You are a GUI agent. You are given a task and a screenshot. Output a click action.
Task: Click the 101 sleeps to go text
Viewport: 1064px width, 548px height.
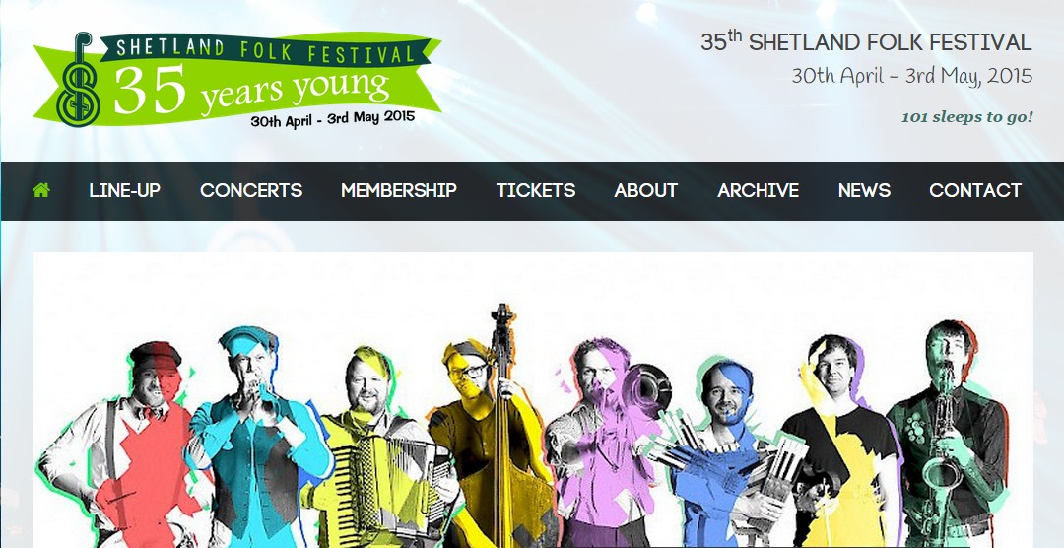[967, 117]
